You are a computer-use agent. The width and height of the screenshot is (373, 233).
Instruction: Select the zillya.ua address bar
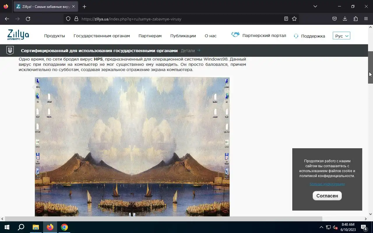coord(181,19)
